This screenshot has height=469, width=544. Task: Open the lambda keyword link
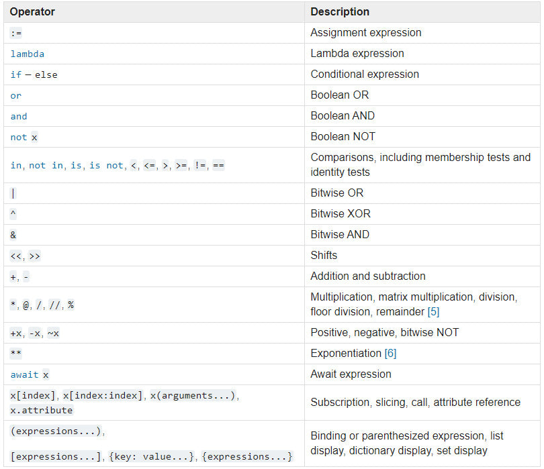pos(27,54)
